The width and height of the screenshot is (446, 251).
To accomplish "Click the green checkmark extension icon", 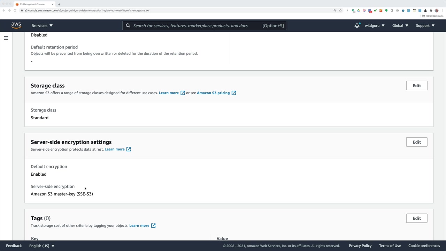I will (375, 10).
